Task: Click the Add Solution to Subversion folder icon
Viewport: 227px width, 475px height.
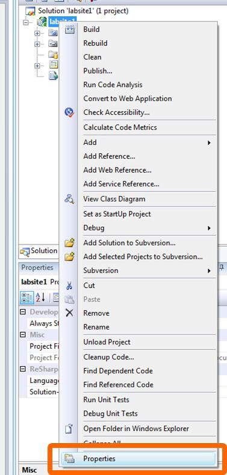Action: (69, 243)
